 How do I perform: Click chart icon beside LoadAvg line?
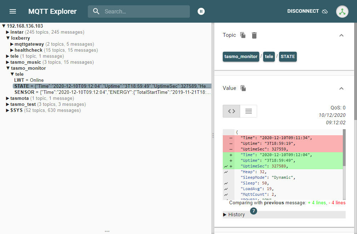pyautogui.click(x=226, y=189)
